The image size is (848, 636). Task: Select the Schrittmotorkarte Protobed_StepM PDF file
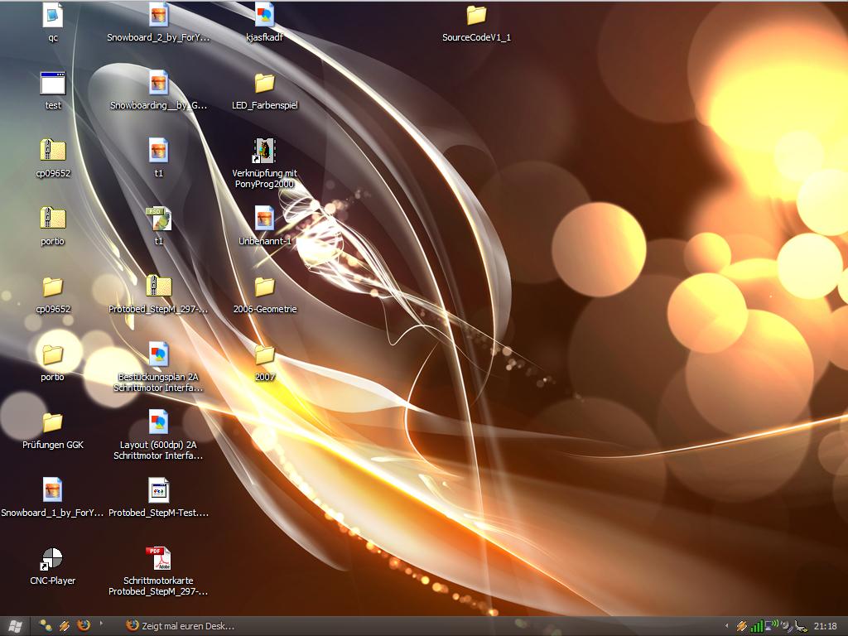158,559
